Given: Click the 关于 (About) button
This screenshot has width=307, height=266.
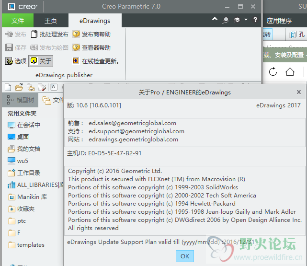Looking at the screenshot, I should click(41, 61).
